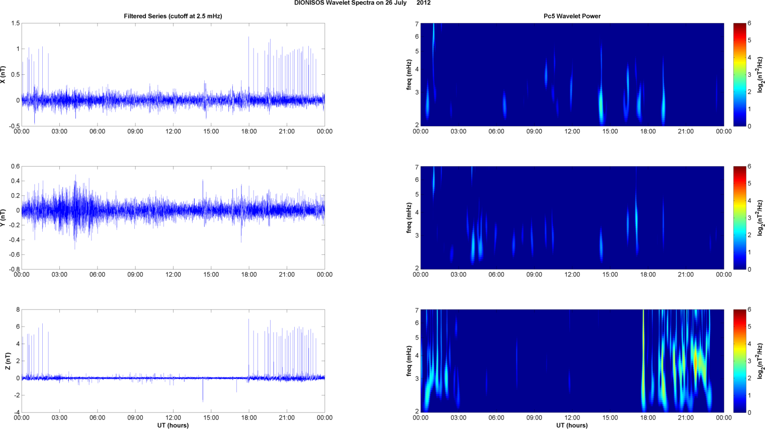Click the log2(nT²/Hz) label of the bottom colorbar
This screenshot has width=765, height=429.
pyautogui.click(x=761, y=361)
